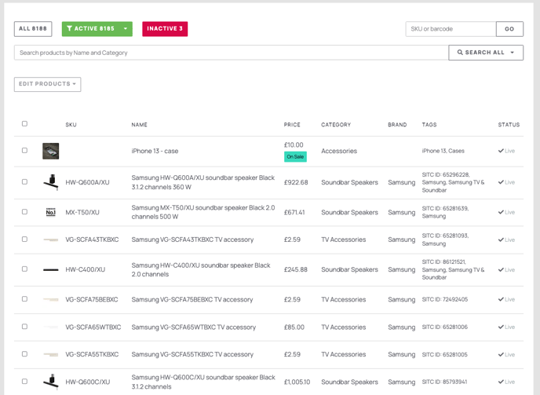The width and height of the screenshot is (540, 395).
Task: Open the iPhone 13 case thumbnail
Action: click(x=50, y=152)
